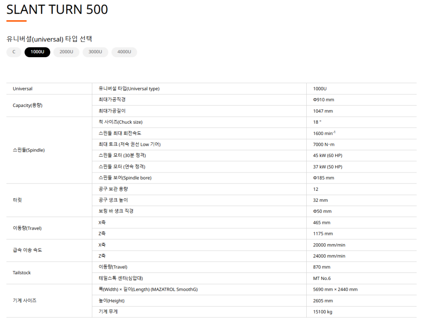Screen dimensions: 448x324
Task: Click the Φ910 mm value cell
Action: [323, 100]
